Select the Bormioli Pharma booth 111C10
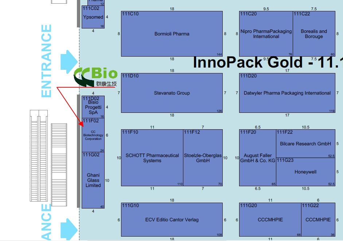Image resolution: width=343 pixels, height=241 pixels. pos(172,34)
